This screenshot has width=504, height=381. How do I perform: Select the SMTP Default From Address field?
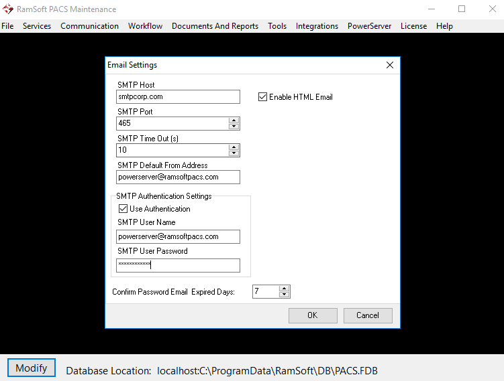[178, 177]
